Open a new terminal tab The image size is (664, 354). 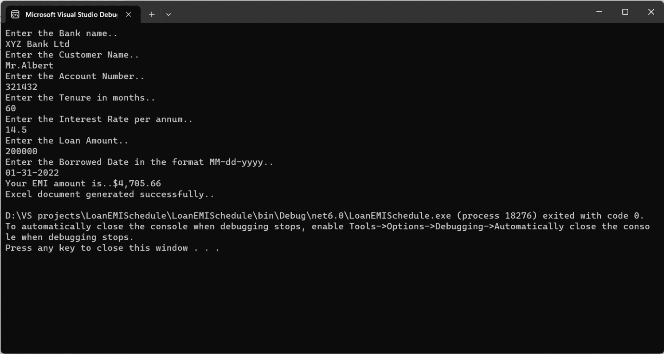(151, 14)
